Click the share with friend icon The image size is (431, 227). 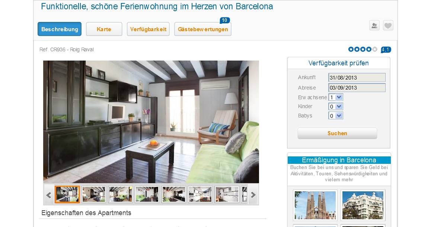pyautogui.click(x=374, y=26)
